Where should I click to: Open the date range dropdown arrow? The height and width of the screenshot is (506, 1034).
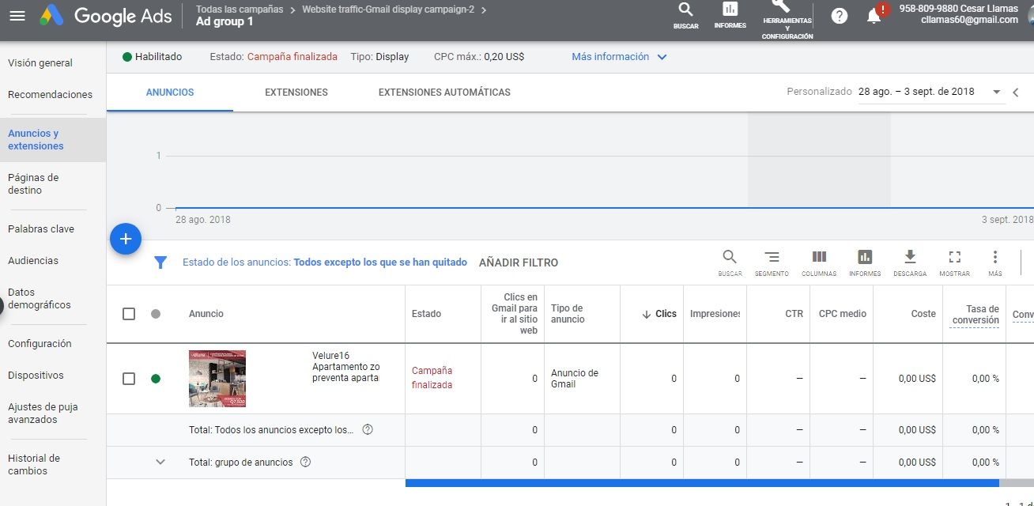pos(996,92)
